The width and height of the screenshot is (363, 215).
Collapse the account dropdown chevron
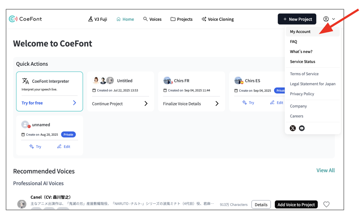pyautogui.click(x=334, y=19)
